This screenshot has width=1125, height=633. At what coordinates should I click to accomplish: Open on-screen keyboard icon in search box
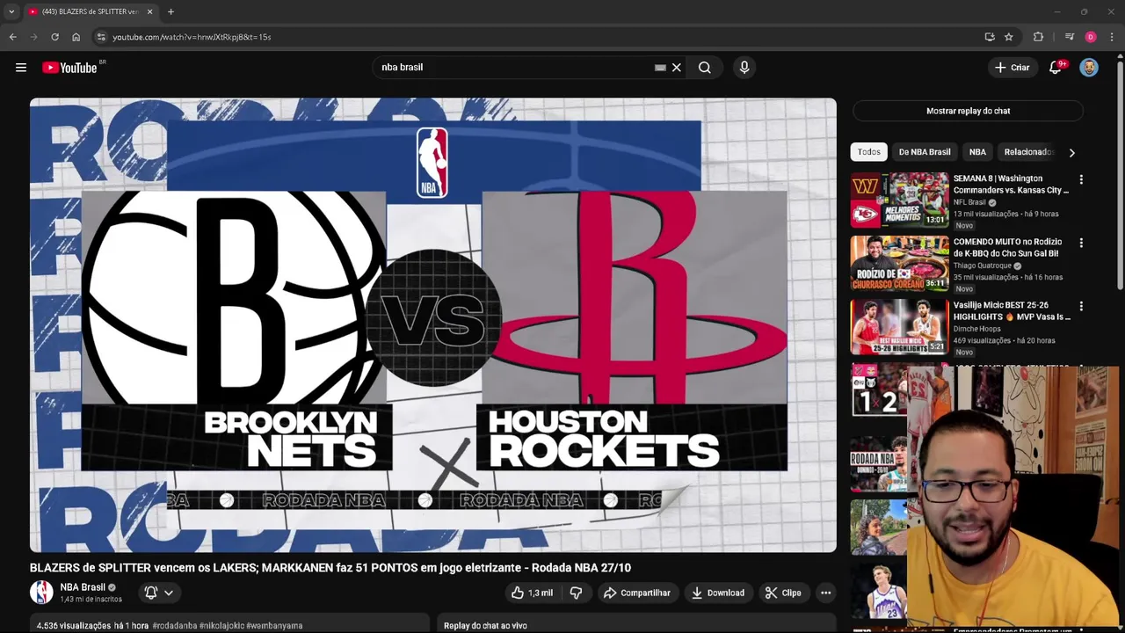660,68
